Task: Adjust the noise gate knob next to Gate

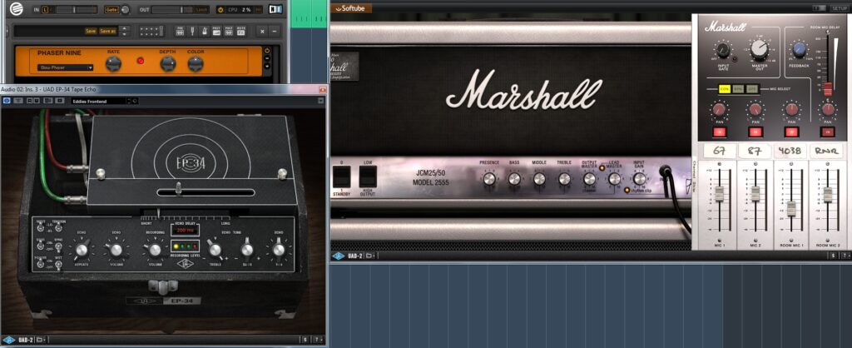Action: click(126, 10)
